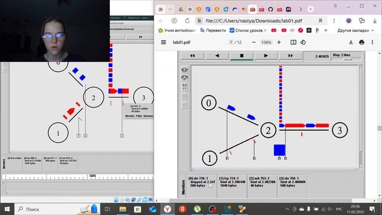Open the PDF viewer sidebar hamburger menu
Screen dimensions: 382x215
click(x=164, y=42)
